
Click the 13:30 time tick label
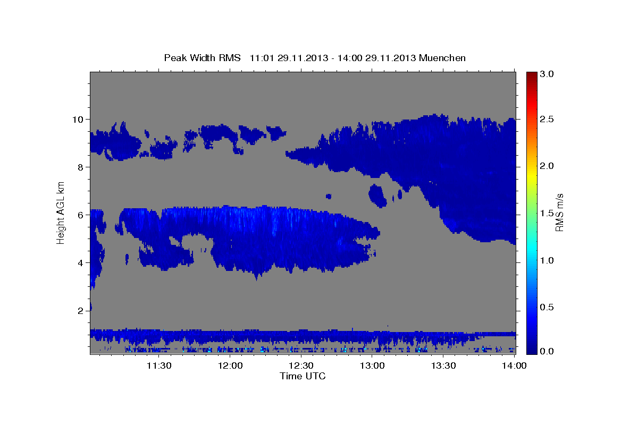443,365
